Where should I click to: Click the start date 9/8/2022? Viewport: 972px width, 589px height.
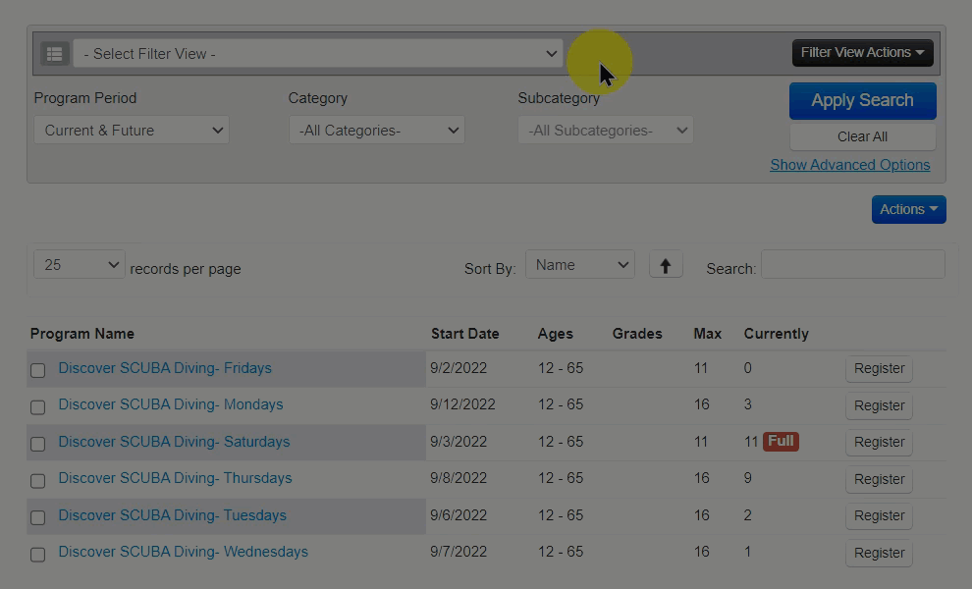pos(459,478)
